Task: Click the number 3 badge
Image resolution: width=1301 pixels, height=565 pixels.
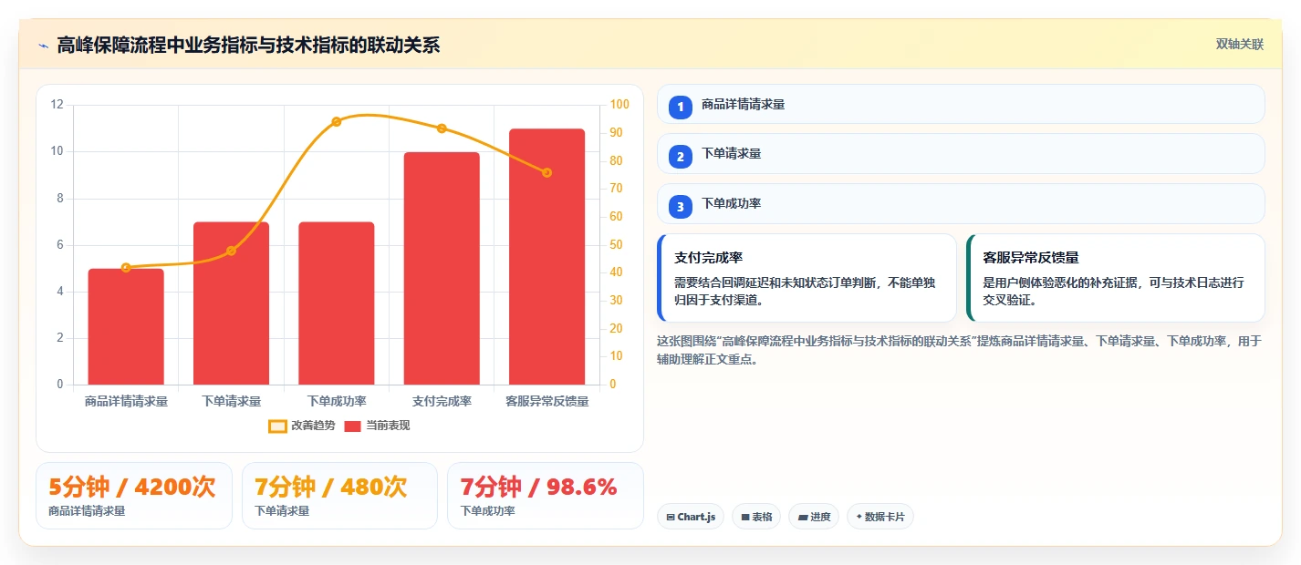Action: pos(680,207)
